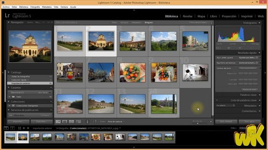This screenshot has height=150, width=268.
Task: Hide the right panel group arrow
Action: click(x=265, y=72)
